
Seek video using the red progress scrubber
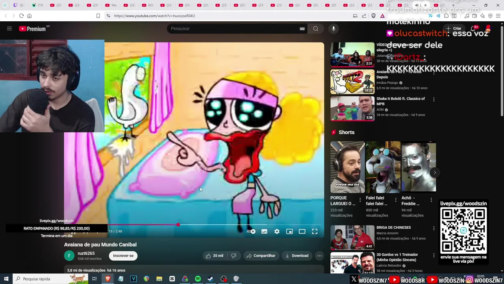click(178, 224)
